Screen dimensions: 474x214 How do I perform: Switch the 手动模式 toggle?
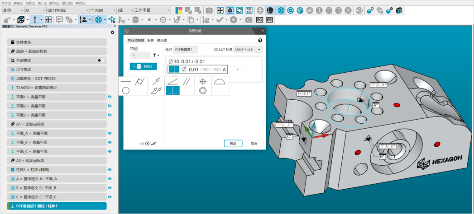click(x=101, y=60)
